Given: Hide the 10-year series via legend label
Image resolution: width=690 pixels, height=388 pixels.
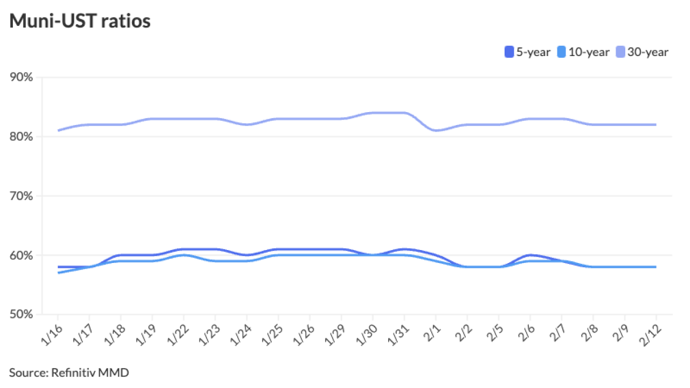Looking at the screenshot, I should tap(589, 52).
